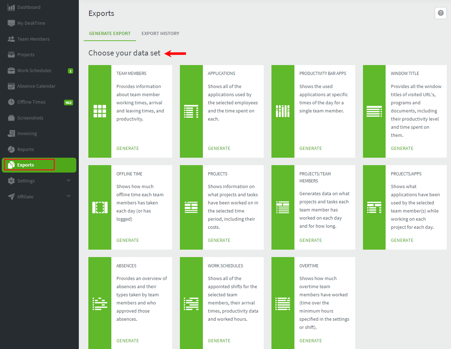Click the Work Schedules briefcase icon
The height and width of the screenshot is (349, 451).
pyautogui.click(x=11, y=70)
